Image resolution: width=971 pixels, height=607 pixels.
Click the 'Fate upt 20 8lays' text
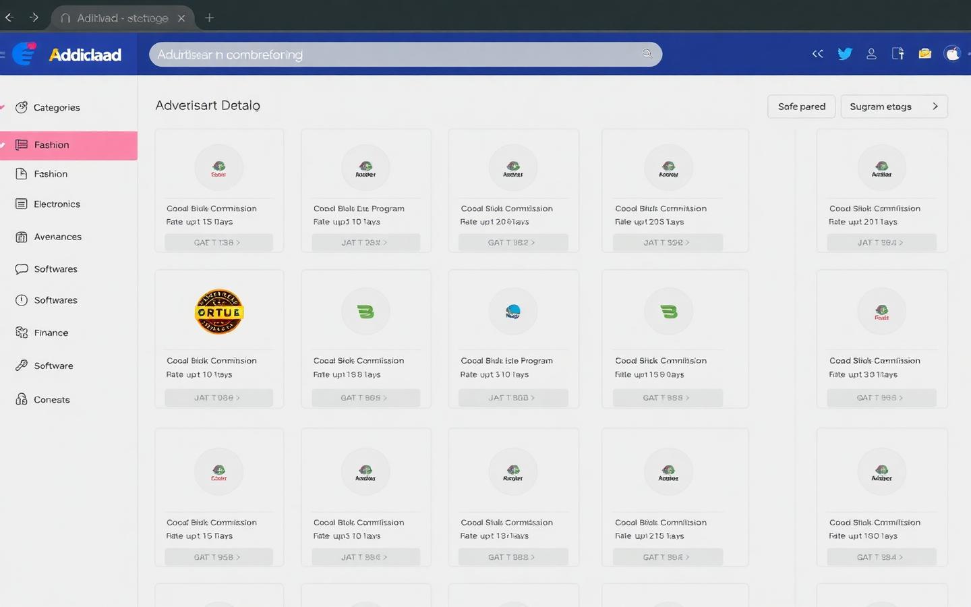[x=494, y=222]
